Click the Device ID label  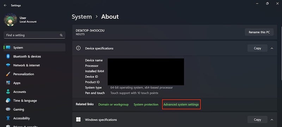pos(92,77)
